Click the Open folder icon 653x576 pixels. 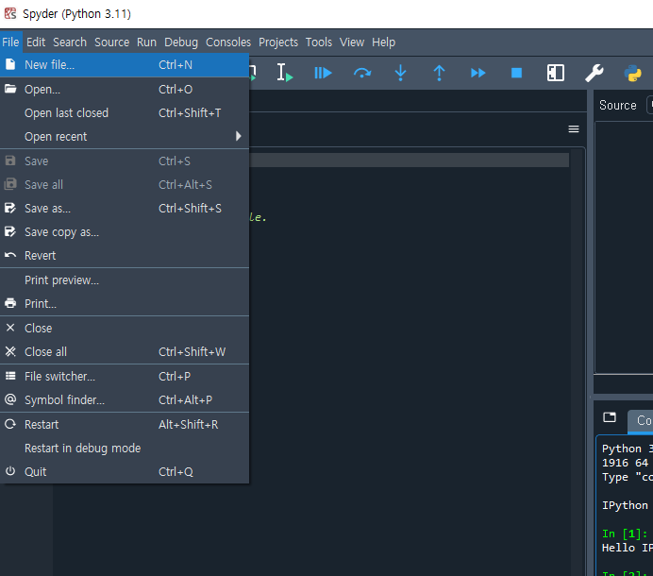click(x=10, y=89)
